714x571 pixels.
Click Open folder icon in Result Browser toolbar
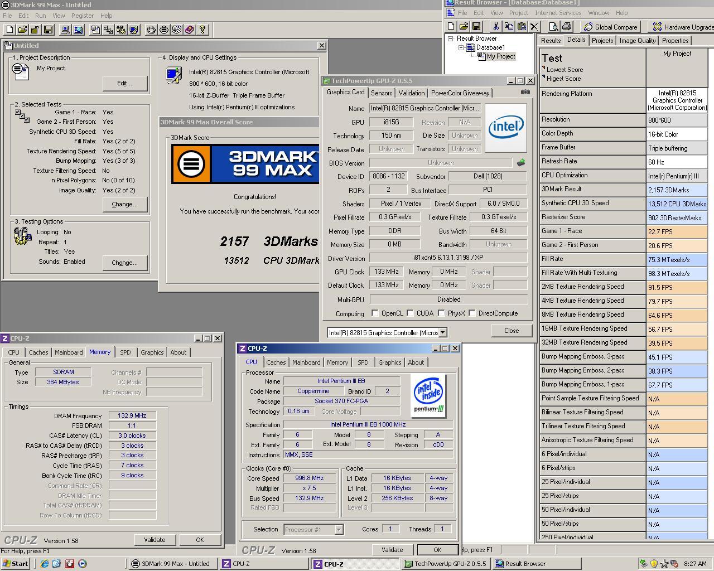point(464,26)
